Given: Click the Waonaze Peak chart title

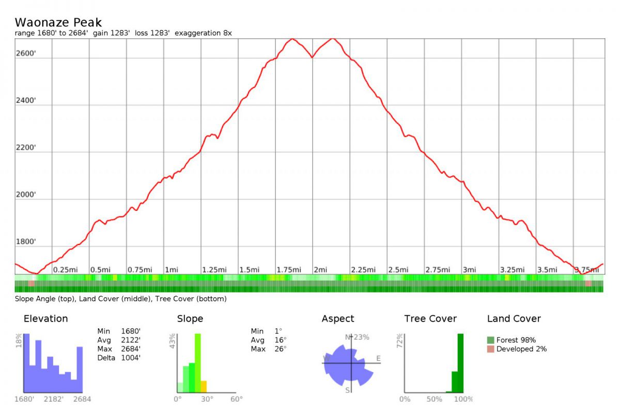Looking at the screenshot, I should click(x=58, y=23).
